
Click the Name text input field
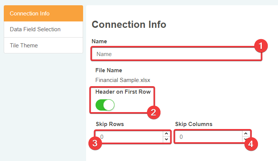coord(174,54)
